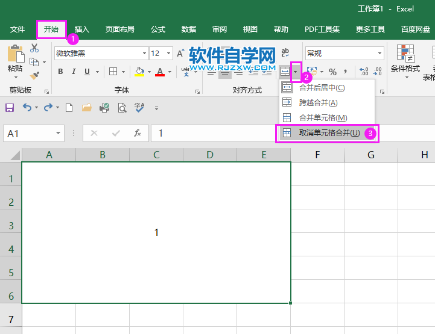The height and width of the screenshot is (334, 435).
Task: Toggle Bold formatting
Action: pos(60,72)
